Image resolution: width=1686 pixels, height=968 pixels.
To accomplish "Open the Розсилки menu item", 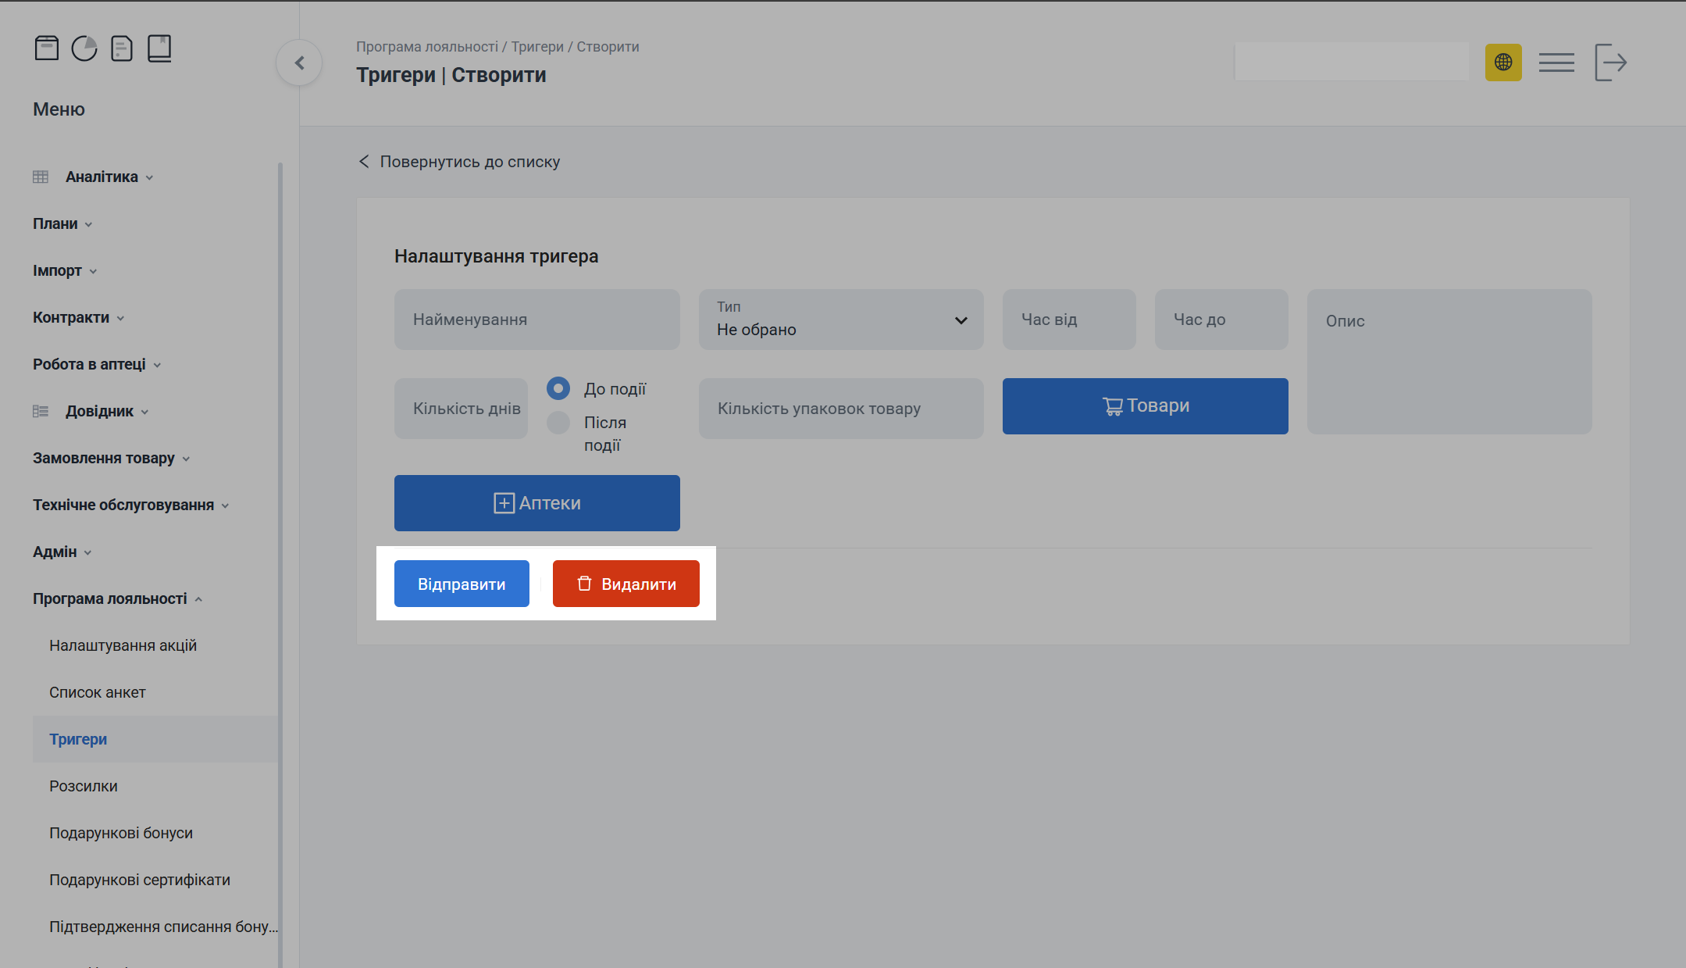I will coord(84,787).
